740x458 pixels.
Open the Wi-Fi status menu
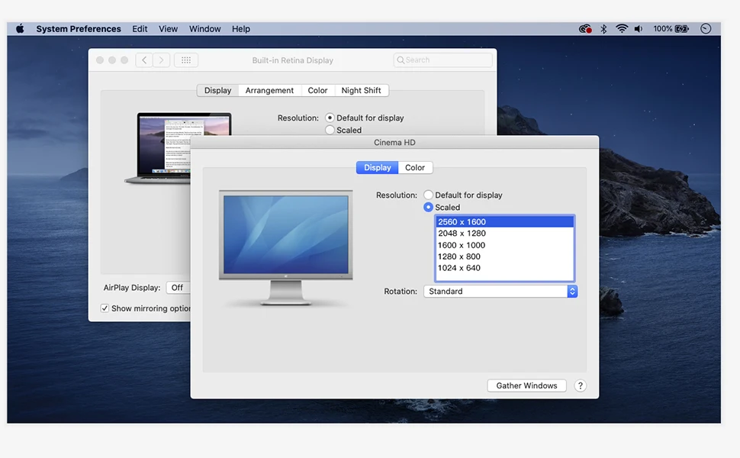click(622, 29)
